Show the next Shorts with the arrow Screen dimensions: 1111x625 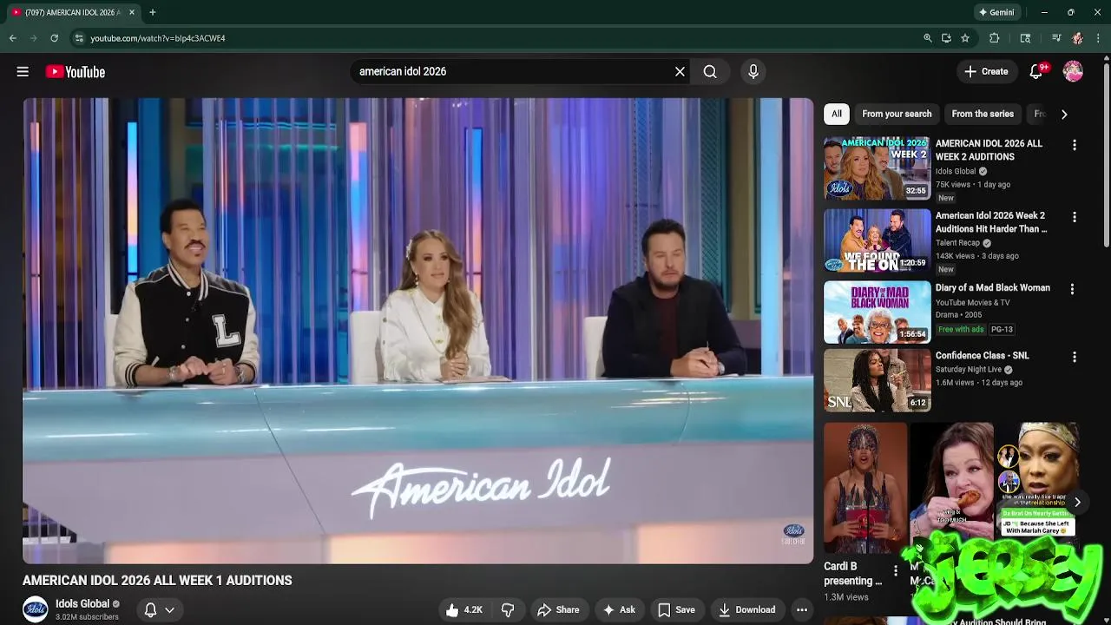(x=1077, y=502)
